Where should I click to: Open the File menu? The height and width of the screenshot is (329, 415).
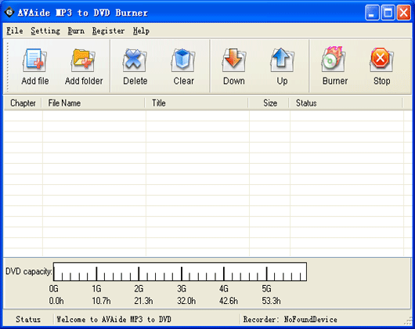(15, 31)
